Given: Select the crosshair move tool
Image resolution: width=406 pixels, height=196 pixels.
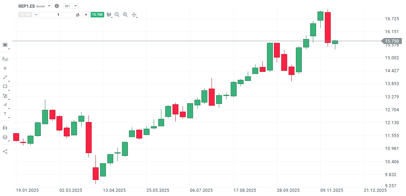Looking at the screenshot, I should pyautogui.click(x=134, y=15).
